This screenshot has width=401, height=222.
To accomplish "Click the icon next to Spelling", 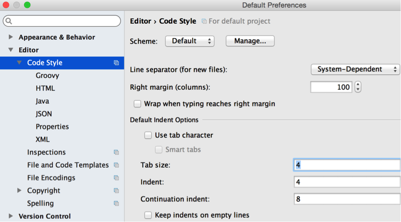I will tap(116, 203).
